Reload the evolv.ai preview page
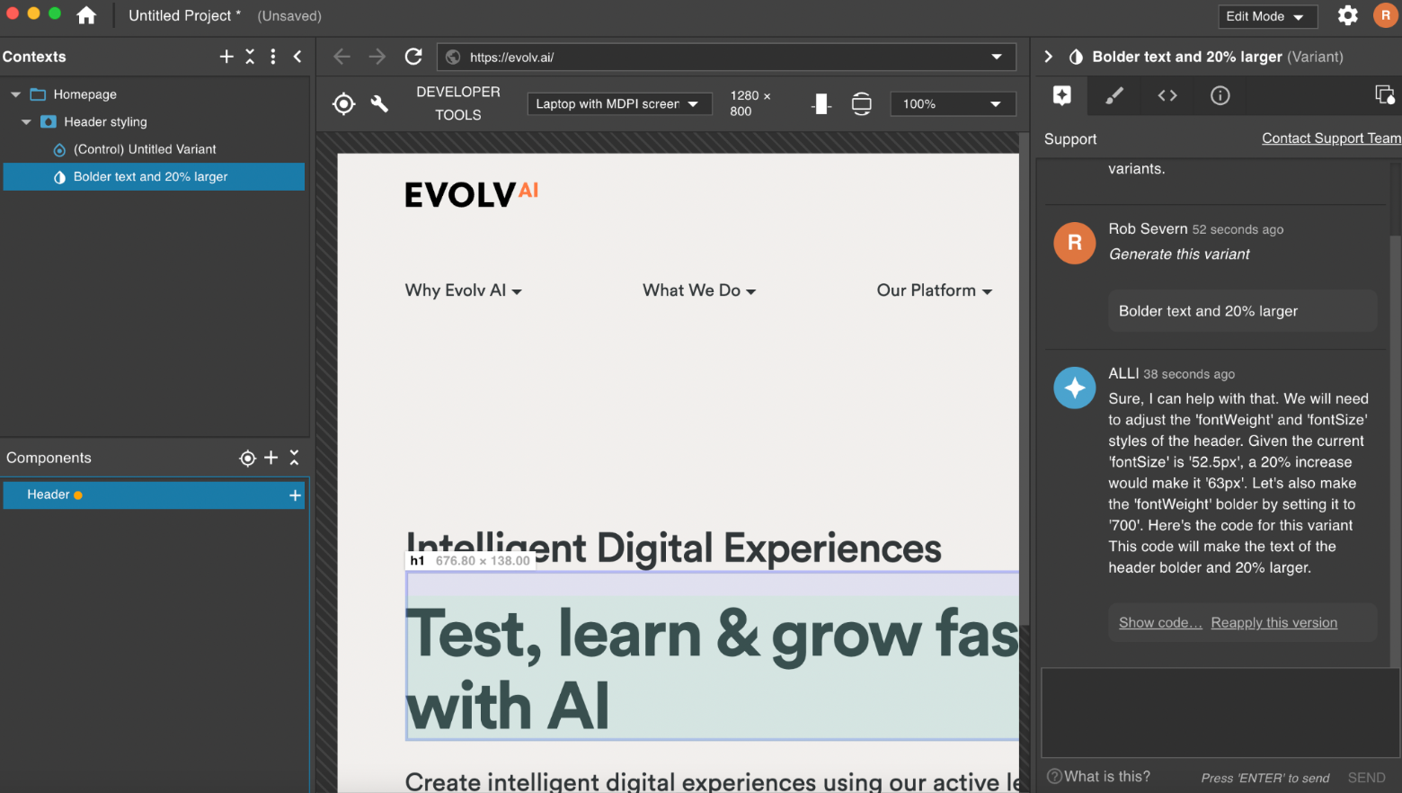The height and width of the screenshot is (793, 1402). pyautogui.click(x=413, y=57)
